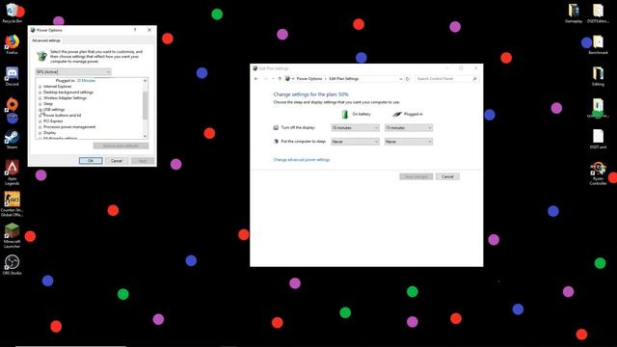Open the Benchmark folder on desktop

(598, 44)
